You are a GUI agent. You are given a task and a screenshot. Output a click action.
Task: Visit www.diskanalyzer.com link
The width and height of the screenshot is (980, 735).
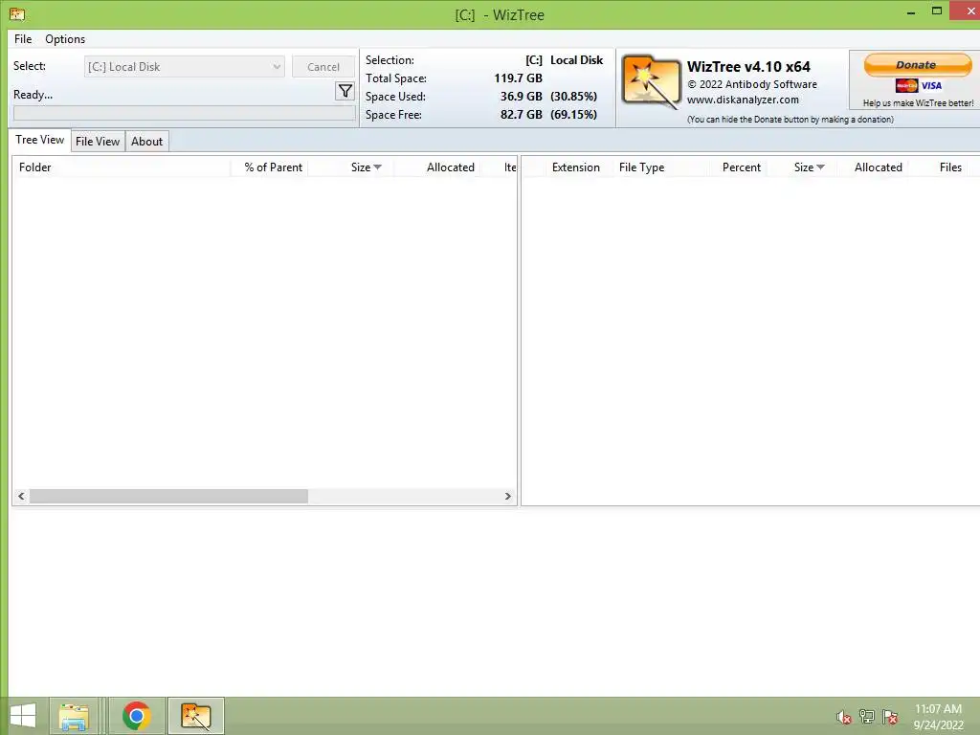point(743,100)
